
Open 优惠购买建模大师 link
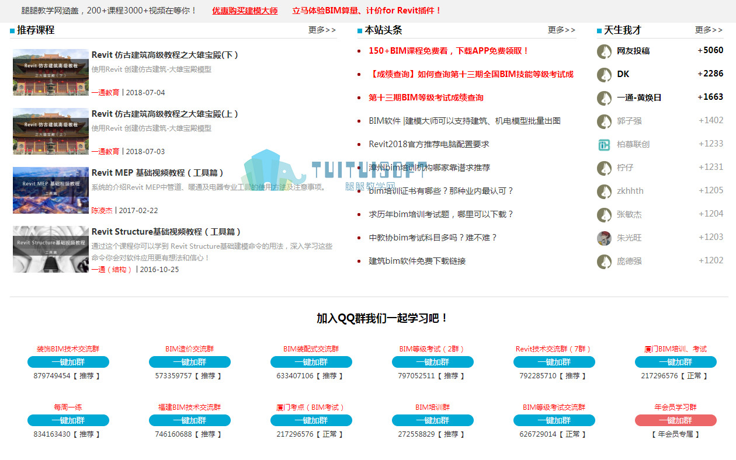[x=245, y=11]
